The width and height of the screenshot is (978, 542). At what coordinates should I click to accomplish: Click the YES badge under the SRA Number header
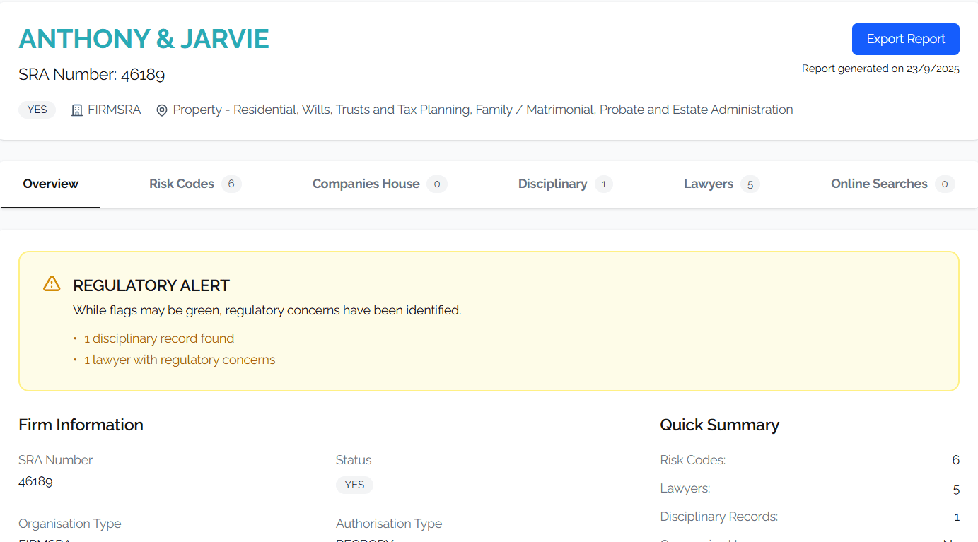[37, 110]
